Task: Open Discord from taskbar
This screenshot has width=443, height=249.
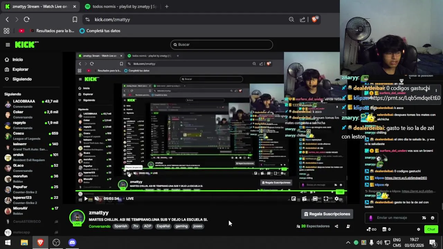Action: 72,242
